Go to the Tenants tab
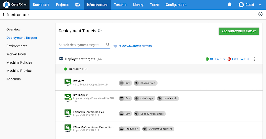 pos(120,5)
